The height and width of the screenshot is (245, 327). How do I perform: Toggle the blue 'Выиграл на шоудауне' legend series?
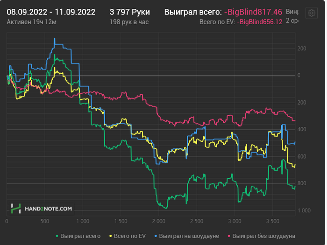tap(187, 236)
